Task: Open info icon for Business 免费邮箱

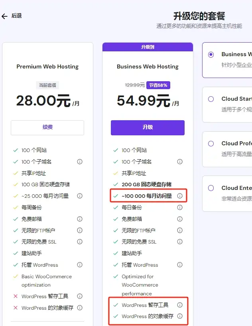Action: [180, 219]
